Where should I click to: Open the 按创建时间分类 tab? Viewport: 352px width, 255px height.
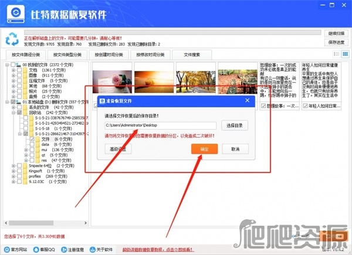(x=109, y=55)
